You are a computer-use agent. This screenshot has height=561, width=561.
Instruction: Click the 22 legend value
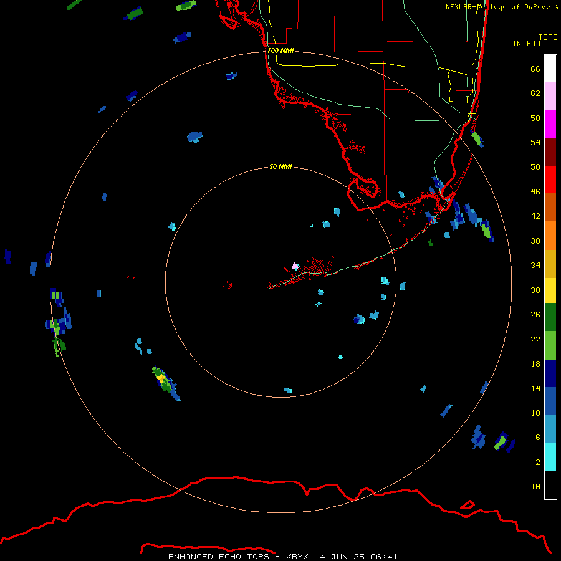[x=535, y=339]
